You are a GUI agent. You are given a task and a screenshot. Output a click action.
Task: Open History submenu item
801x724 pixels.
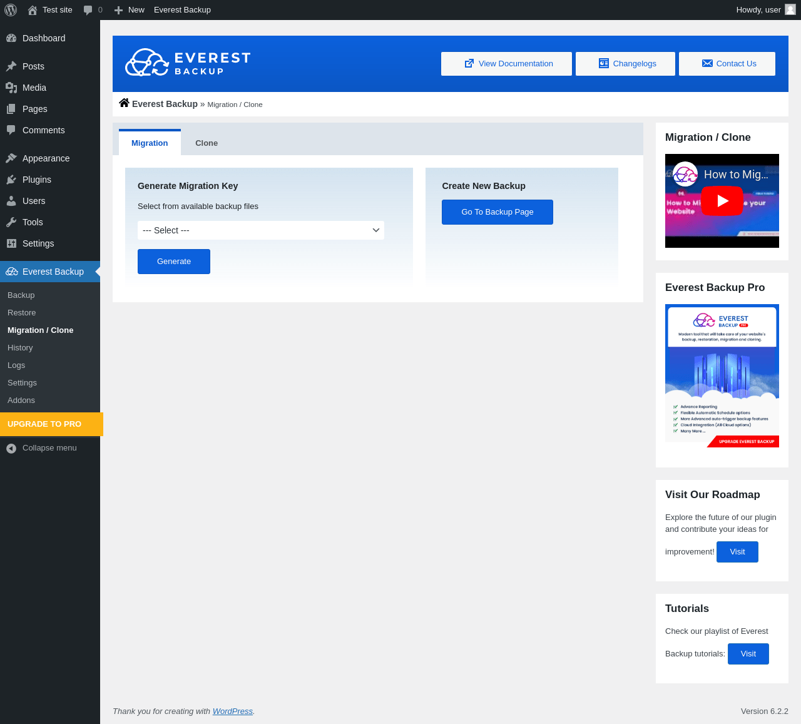point(20,348)
